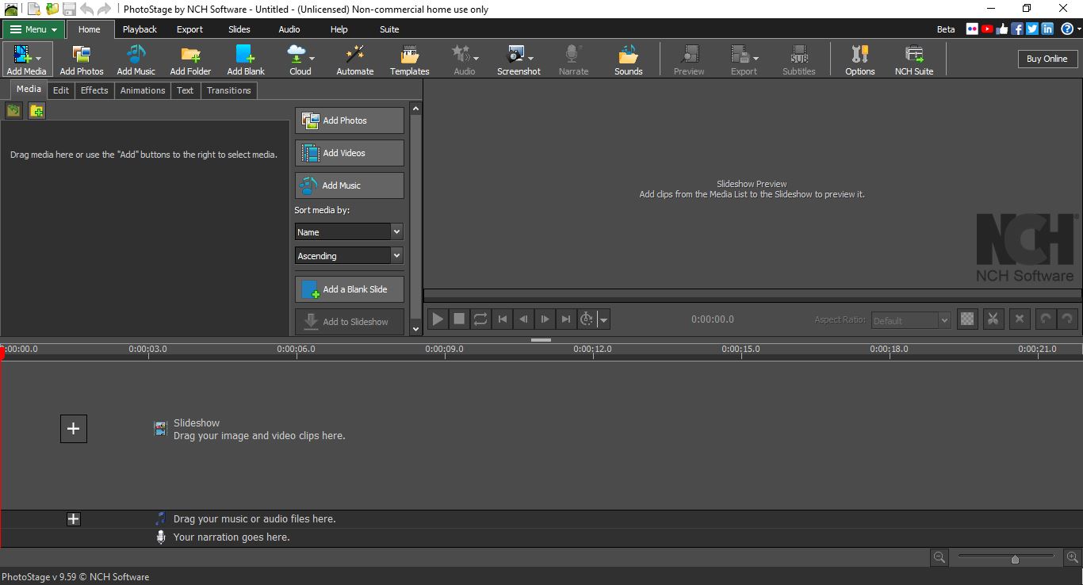The image size is (1083, 585).
Task: Click the new project icon in title bar
Action: pyautogui.click(x=34, y=9)
